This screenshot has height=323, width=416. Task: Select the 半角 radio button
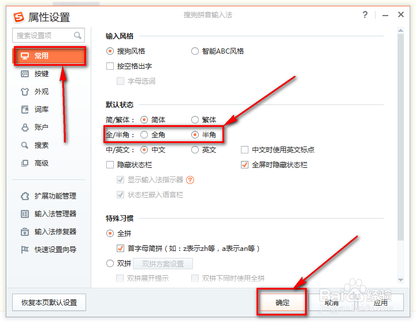click(x=195, y=135)
